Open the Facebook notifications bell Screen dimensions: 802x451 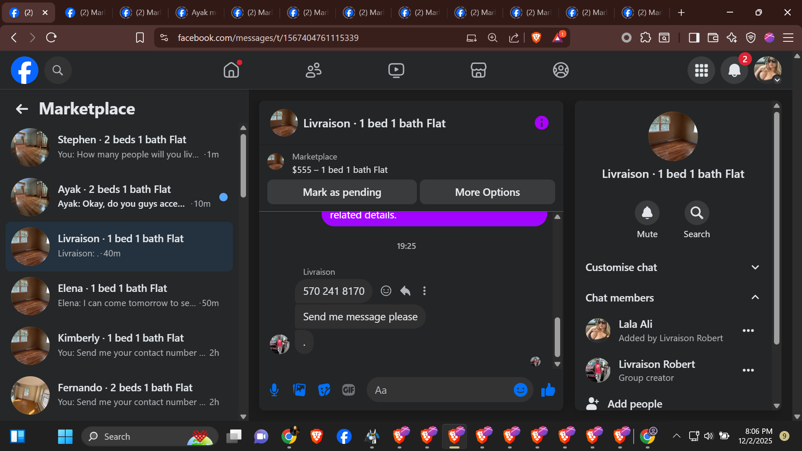(x=734, y=70)
